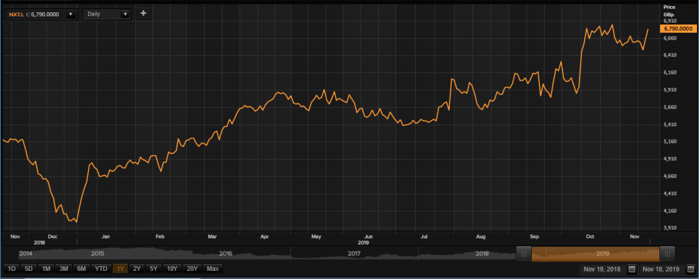The image size is (699, 279).
Task: Click the NXT.L ticker label
Action: tap(16, 14)
